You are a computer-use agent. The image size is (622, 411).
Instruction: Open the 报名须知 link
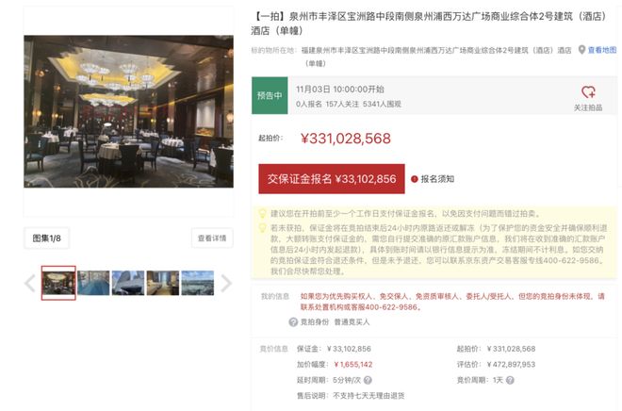pos(437,179)
